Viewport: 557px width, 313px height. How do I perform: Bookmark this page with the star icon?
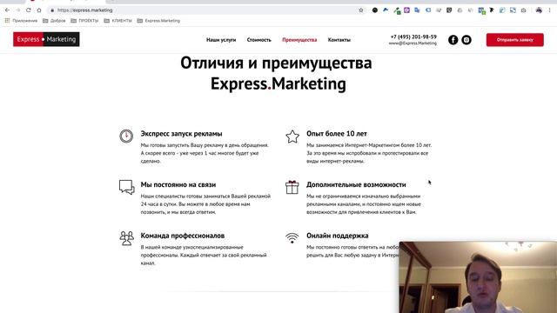(361, 10)
